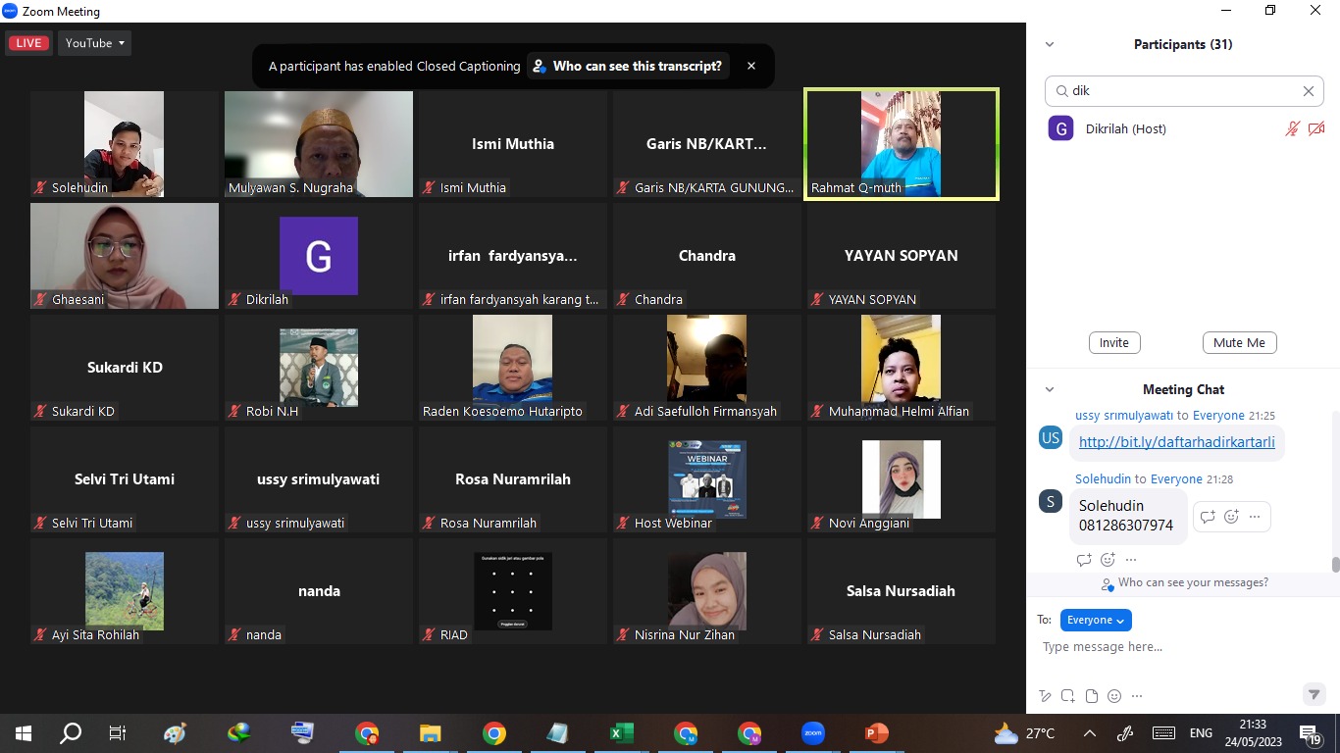
Task: Click the screenshot capture icon in chat
Action: (x=1067, y=696)
